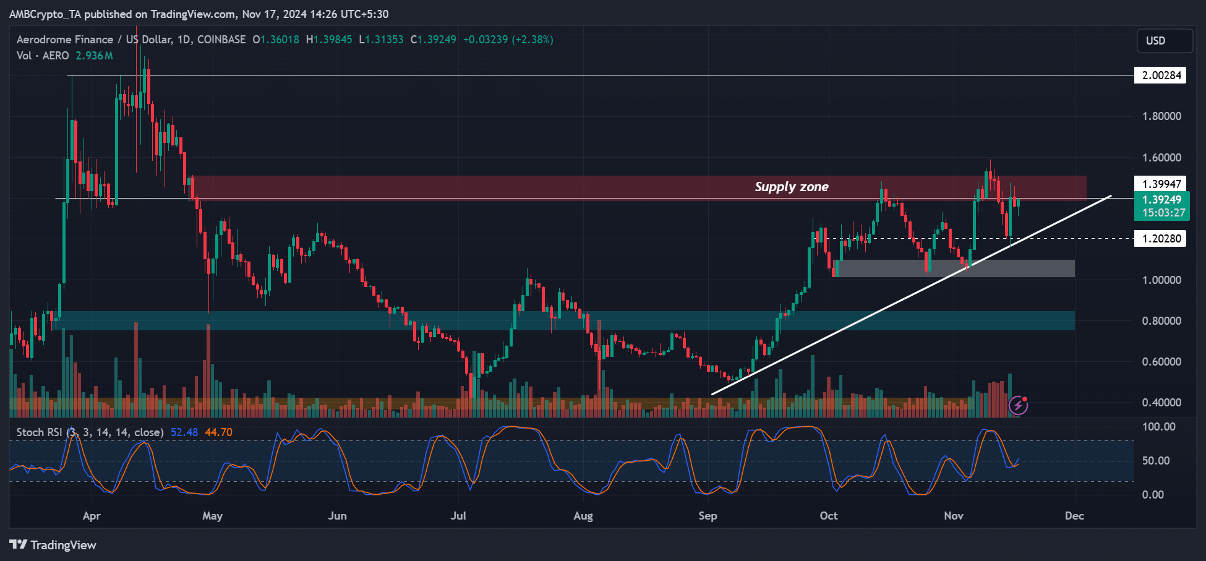
Task: Click the 0.80000 price axis value
Action: coord(1161,321)
